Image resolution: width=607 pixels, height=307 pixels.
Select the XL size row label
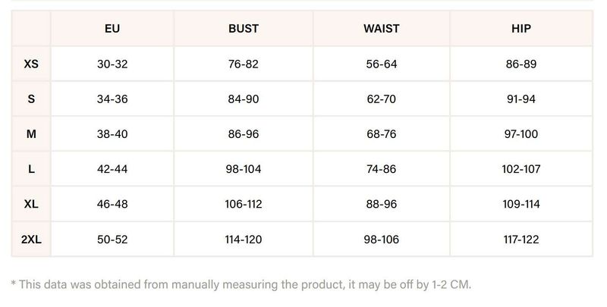(31, 204)
